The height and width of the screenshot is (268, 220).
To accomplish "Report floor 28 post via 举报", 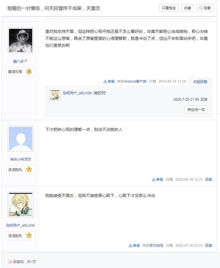I will (157, 179).
